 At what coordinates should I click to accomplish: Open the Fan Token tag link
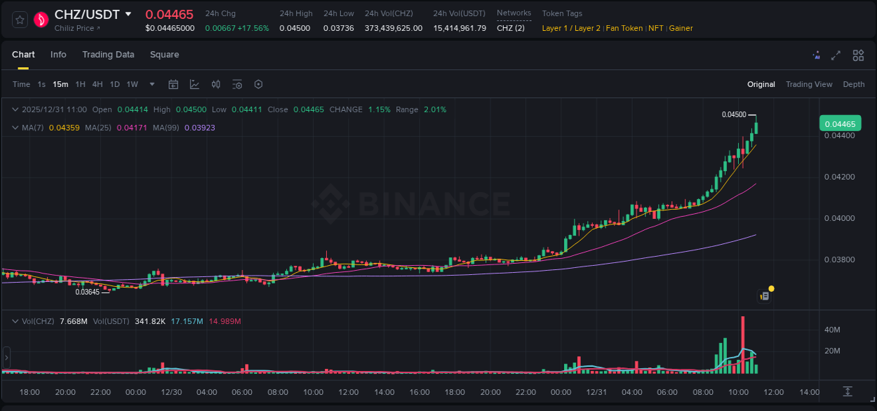click(624, 28)
